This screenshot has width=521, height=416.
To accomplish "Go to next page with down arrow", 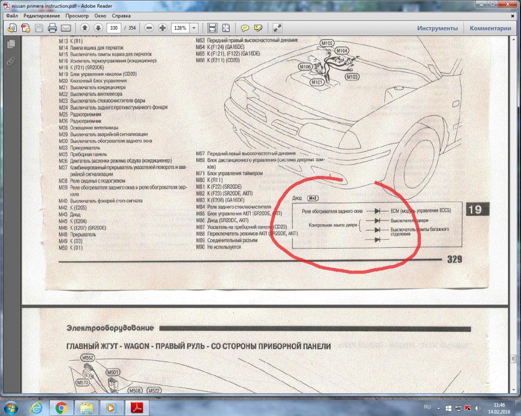I will (x=98, y=28).
